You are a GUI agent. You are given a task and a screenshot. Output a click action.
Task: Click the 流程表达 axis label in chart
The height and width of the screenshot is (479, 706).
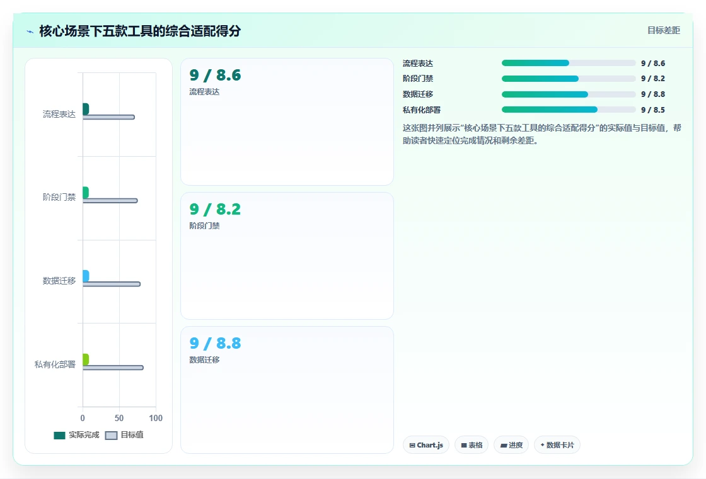pos(59,114)
